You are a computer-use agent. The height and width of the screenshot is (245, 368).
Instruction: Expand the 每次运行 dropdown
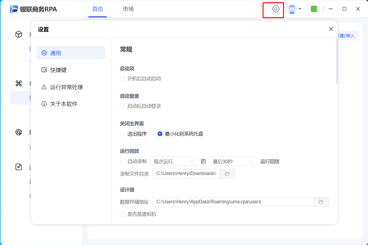click(173, 161)
